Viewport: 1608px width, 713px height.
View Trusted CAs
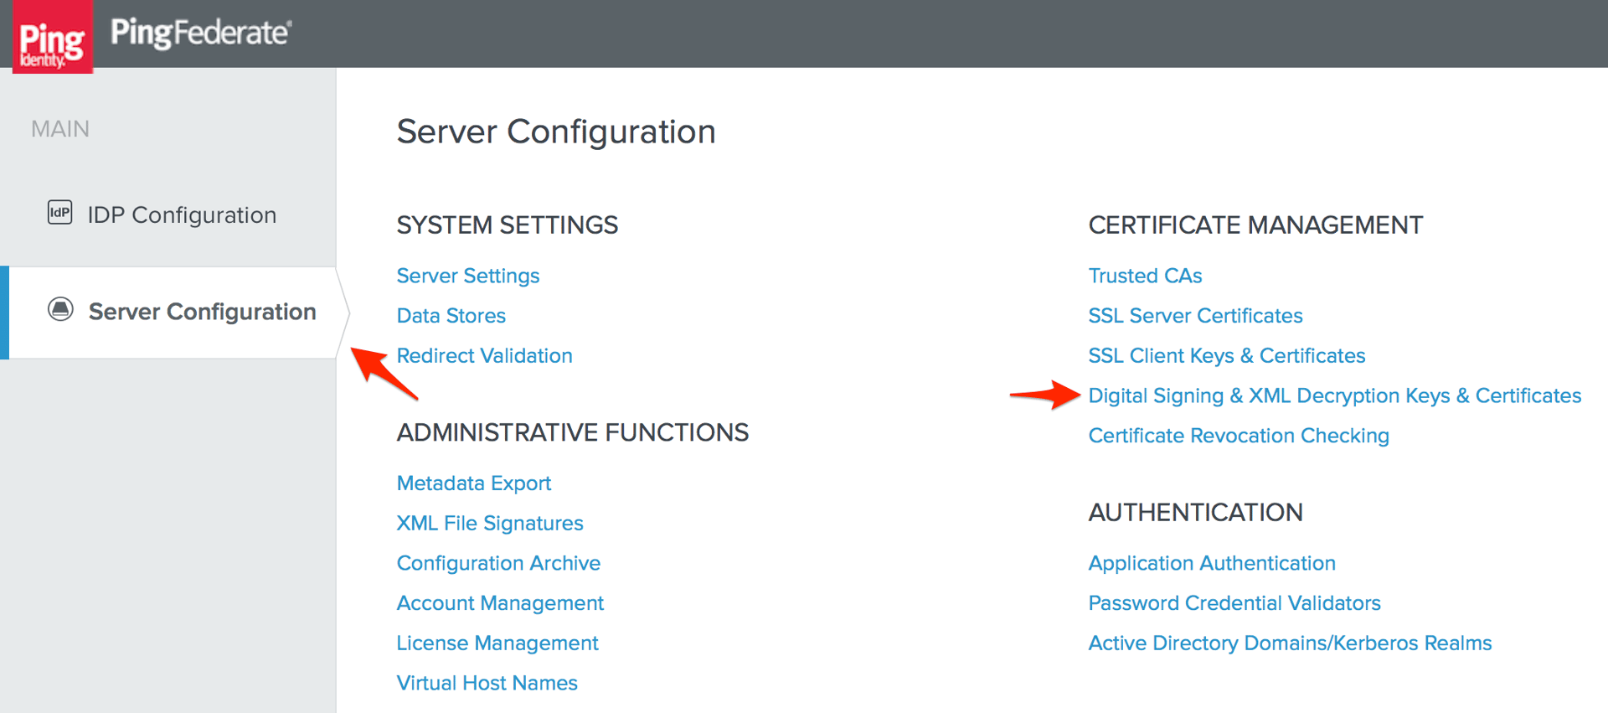point(1145,276)
